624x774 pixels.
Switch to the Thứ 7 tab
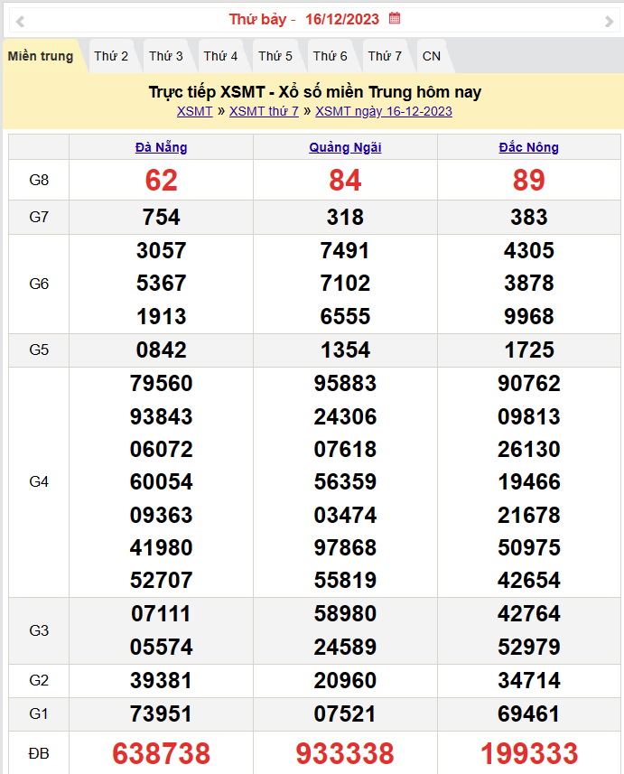(385, 56)
